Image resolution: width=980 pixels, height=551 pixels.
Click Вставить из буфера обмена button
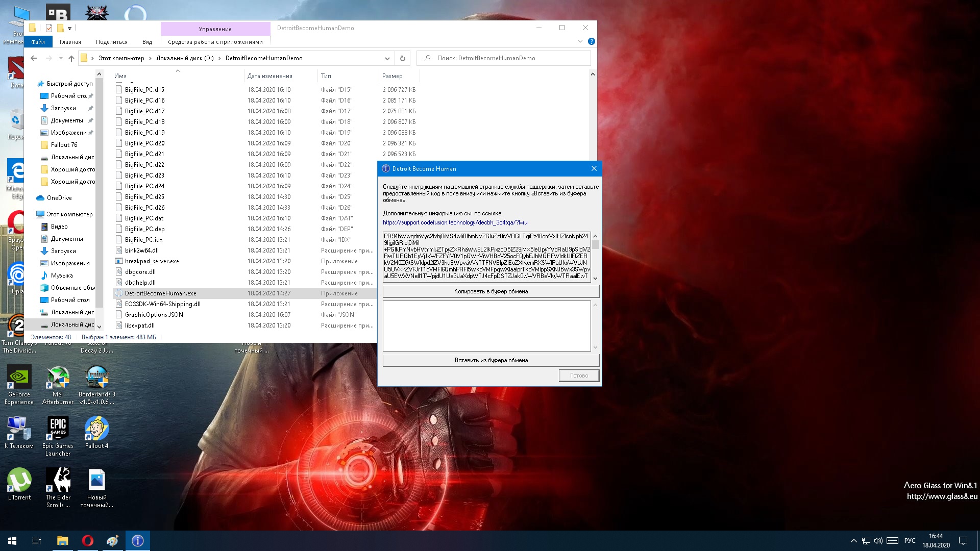tap(491, 360)
